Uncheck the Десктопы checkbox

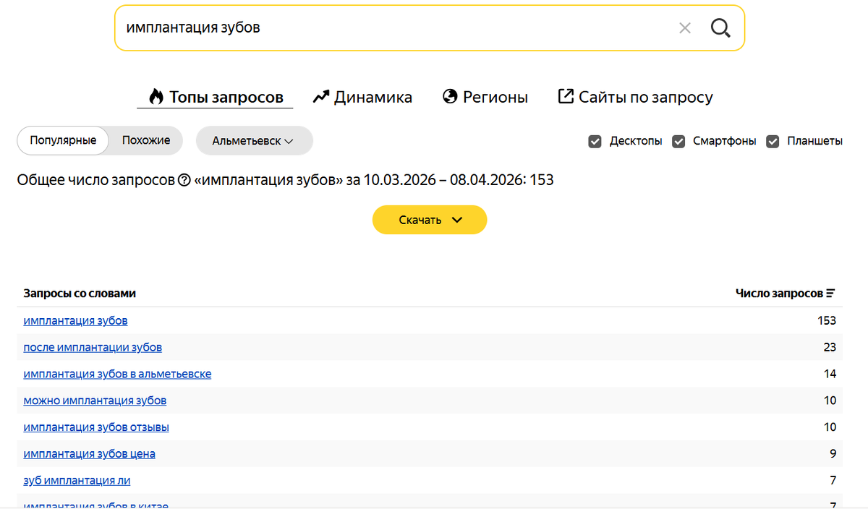[595, 142]
